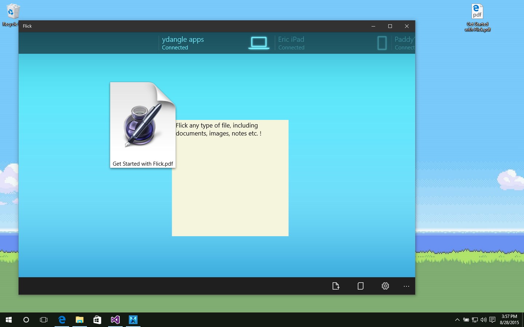Select the laptop device icon beside Eric iPad
Image resolution: width=524 pixels, height=327 pixels.
[259, 43]
